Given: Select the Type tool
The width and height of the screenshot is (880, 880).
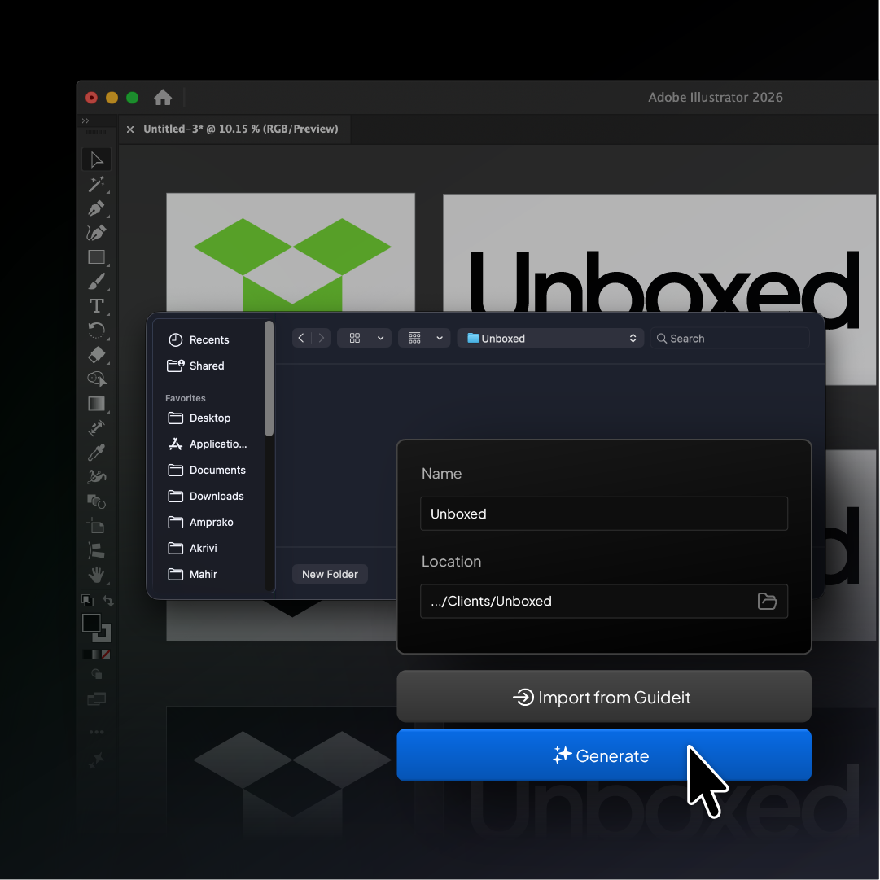Looking at the screenshot, I should (97, 306).
